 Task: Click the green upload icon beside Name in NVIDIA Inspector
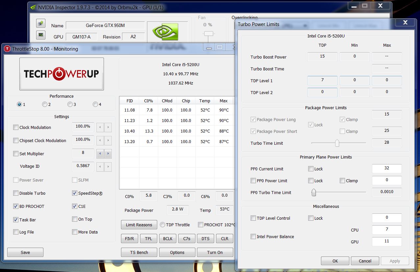[x=40, y=23]
